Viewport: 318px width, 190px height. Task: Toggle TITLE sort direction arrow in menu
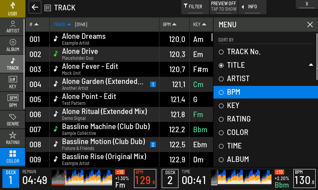click(311, 65)
